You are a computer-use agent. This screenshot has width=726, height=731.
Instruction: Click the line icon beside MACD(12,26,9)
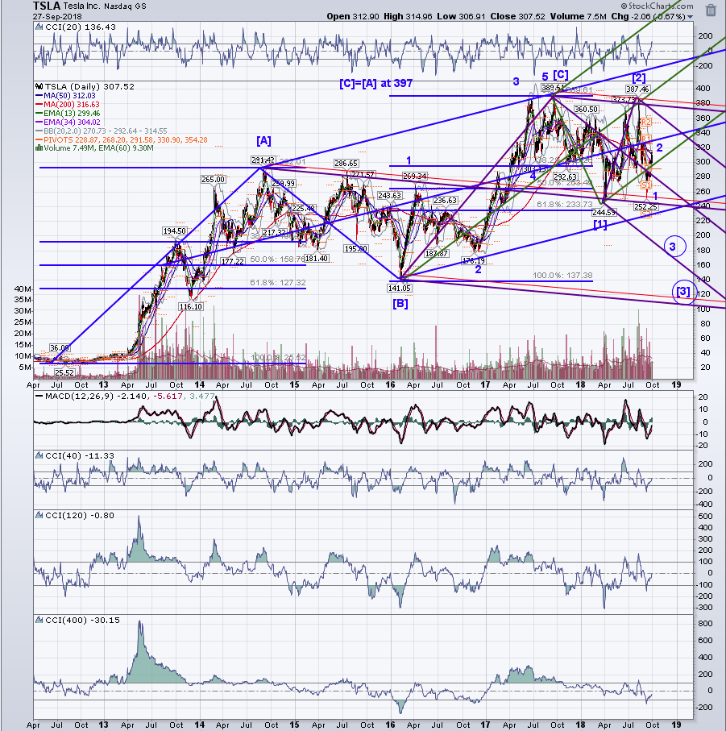click(39, 397)
